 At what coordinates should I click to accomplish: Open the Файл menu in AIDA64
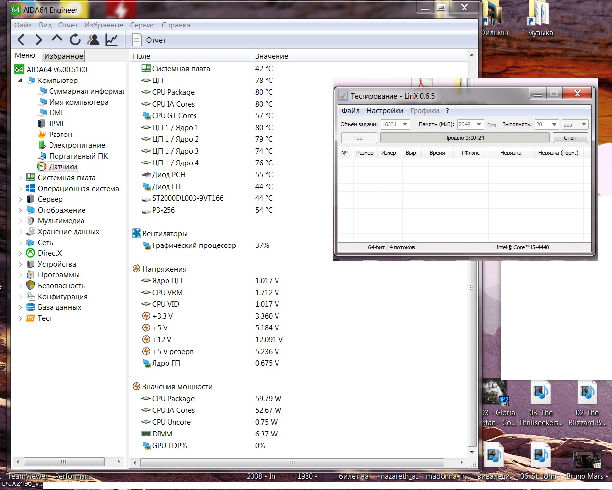[x=23, y=25]
